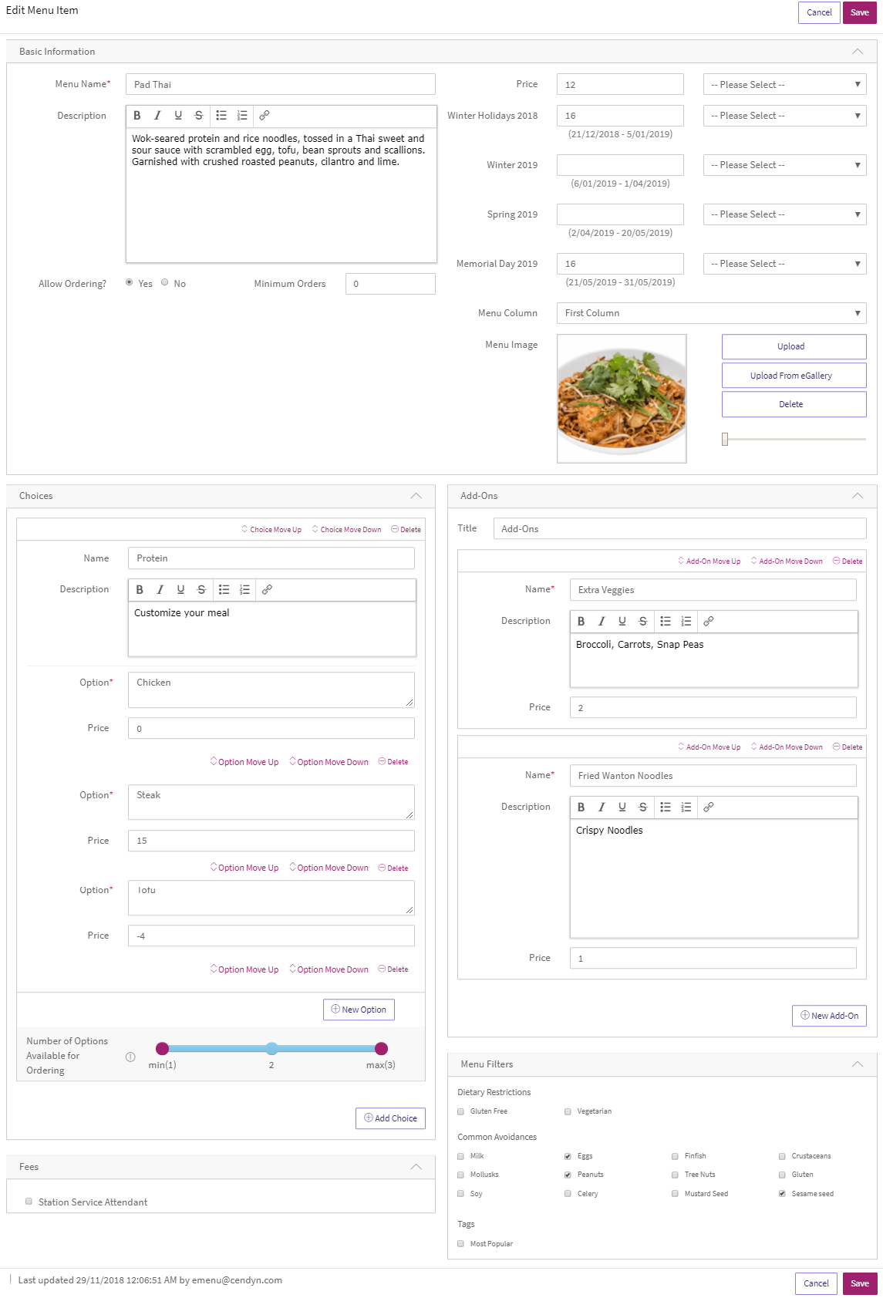Toggle bold in Fried Wanton Noodles description
Screen dimensions: 883x1298
coord(581,807)
